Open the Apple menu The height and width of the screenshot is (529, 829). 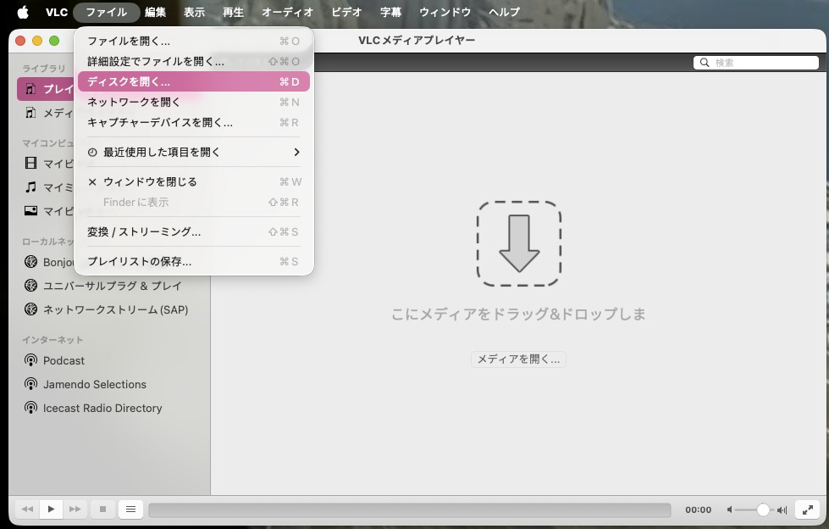pyautogui.click(x=23, y=12)
